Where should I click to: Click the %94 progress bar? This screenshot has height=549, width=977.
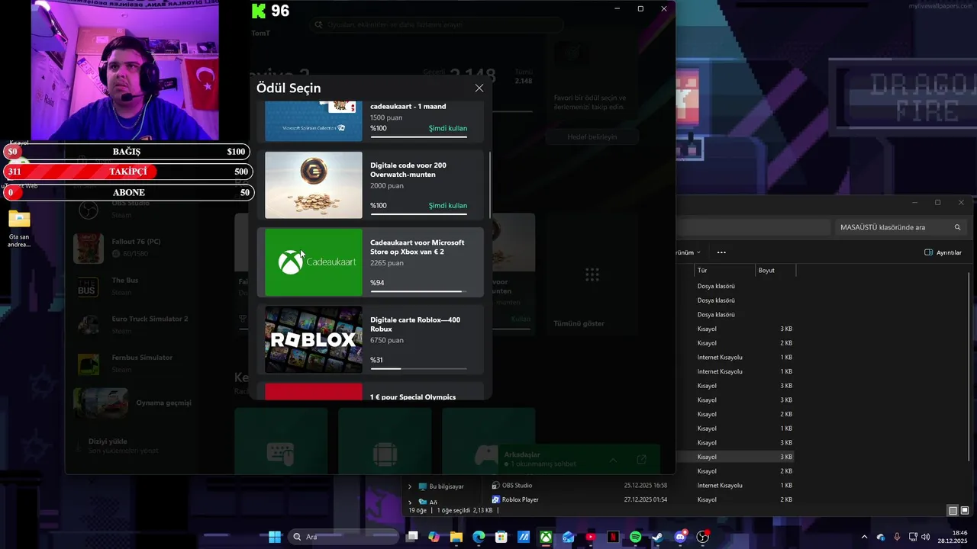click(x=419, y=291)
